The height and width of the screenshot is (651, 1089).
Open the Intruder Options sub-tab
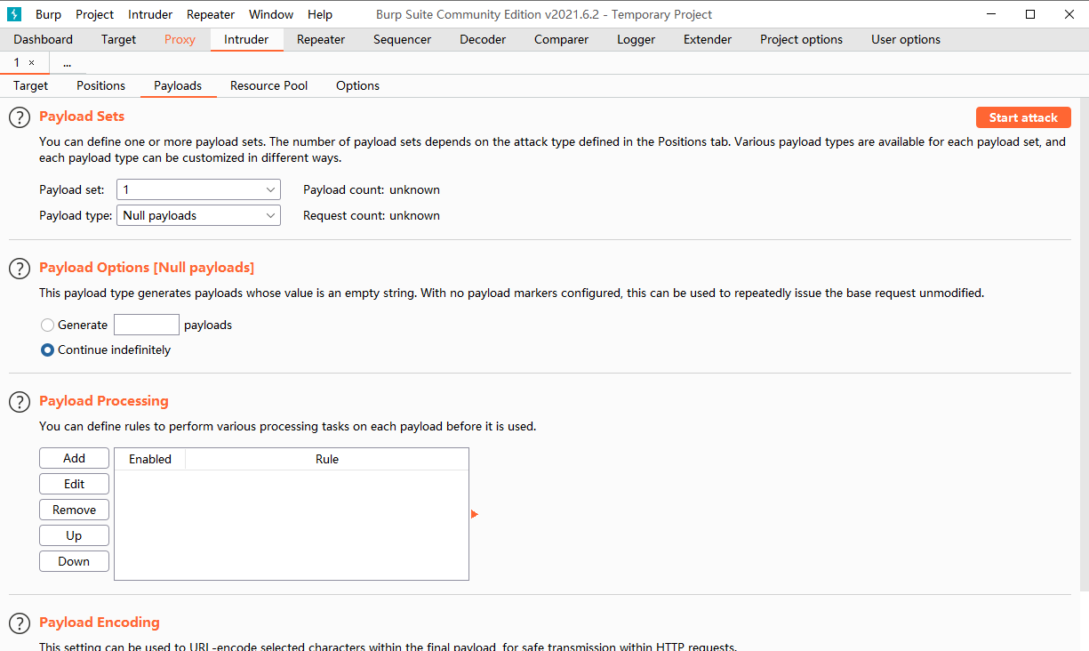357,85
